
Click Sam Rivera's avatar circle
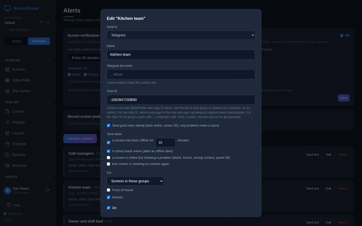(8, 191)
